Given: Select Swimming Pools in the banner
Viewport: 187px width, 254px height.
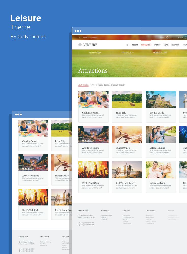Looking at the screenshot, I should click(160, 53).
